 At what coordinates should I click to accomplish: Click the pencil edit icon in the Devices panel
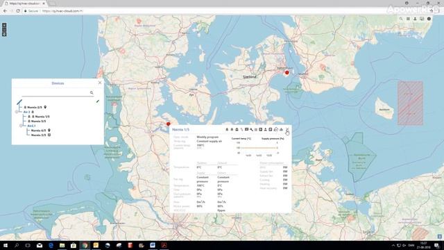(x=98, y=101)
